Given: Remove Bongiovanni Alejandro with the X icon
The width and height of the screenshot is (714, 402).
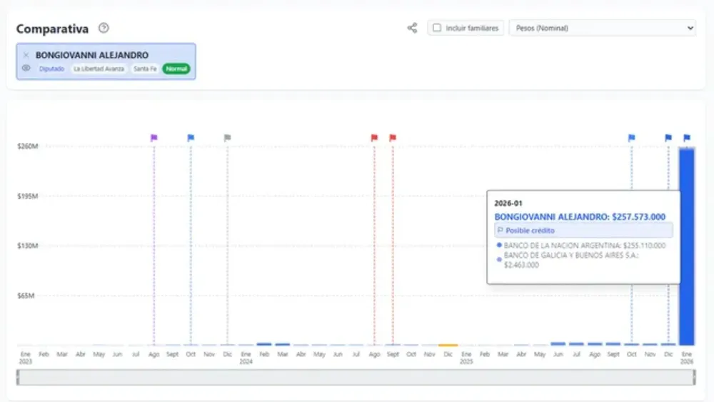Looking at the screenshot, I should 26,55.
